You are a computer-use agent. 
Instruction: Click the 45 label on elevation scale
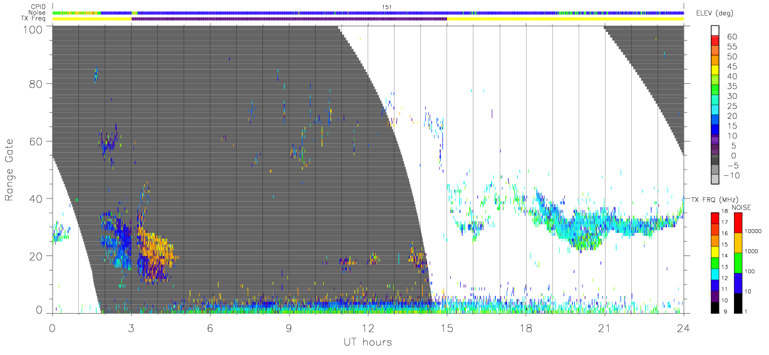coord(731,66)
